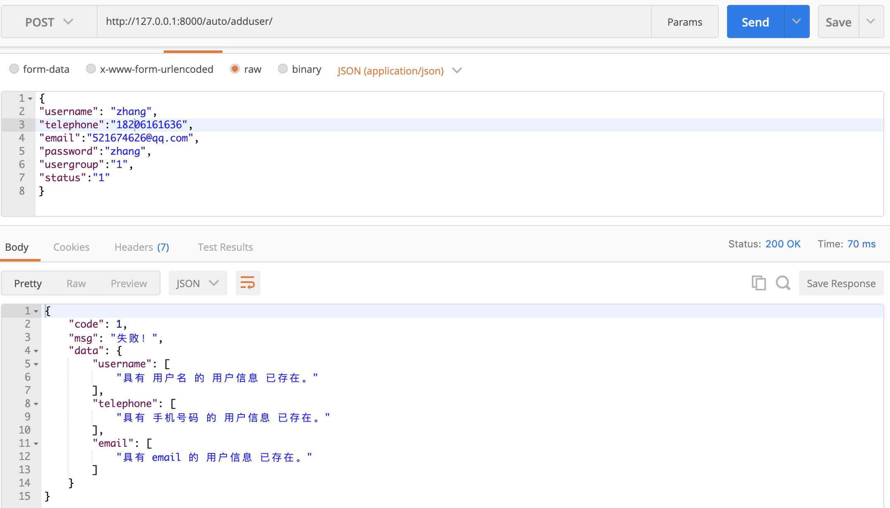Click the "code": 1 response line
890x508 pixels.
click(x=98, y=324)
